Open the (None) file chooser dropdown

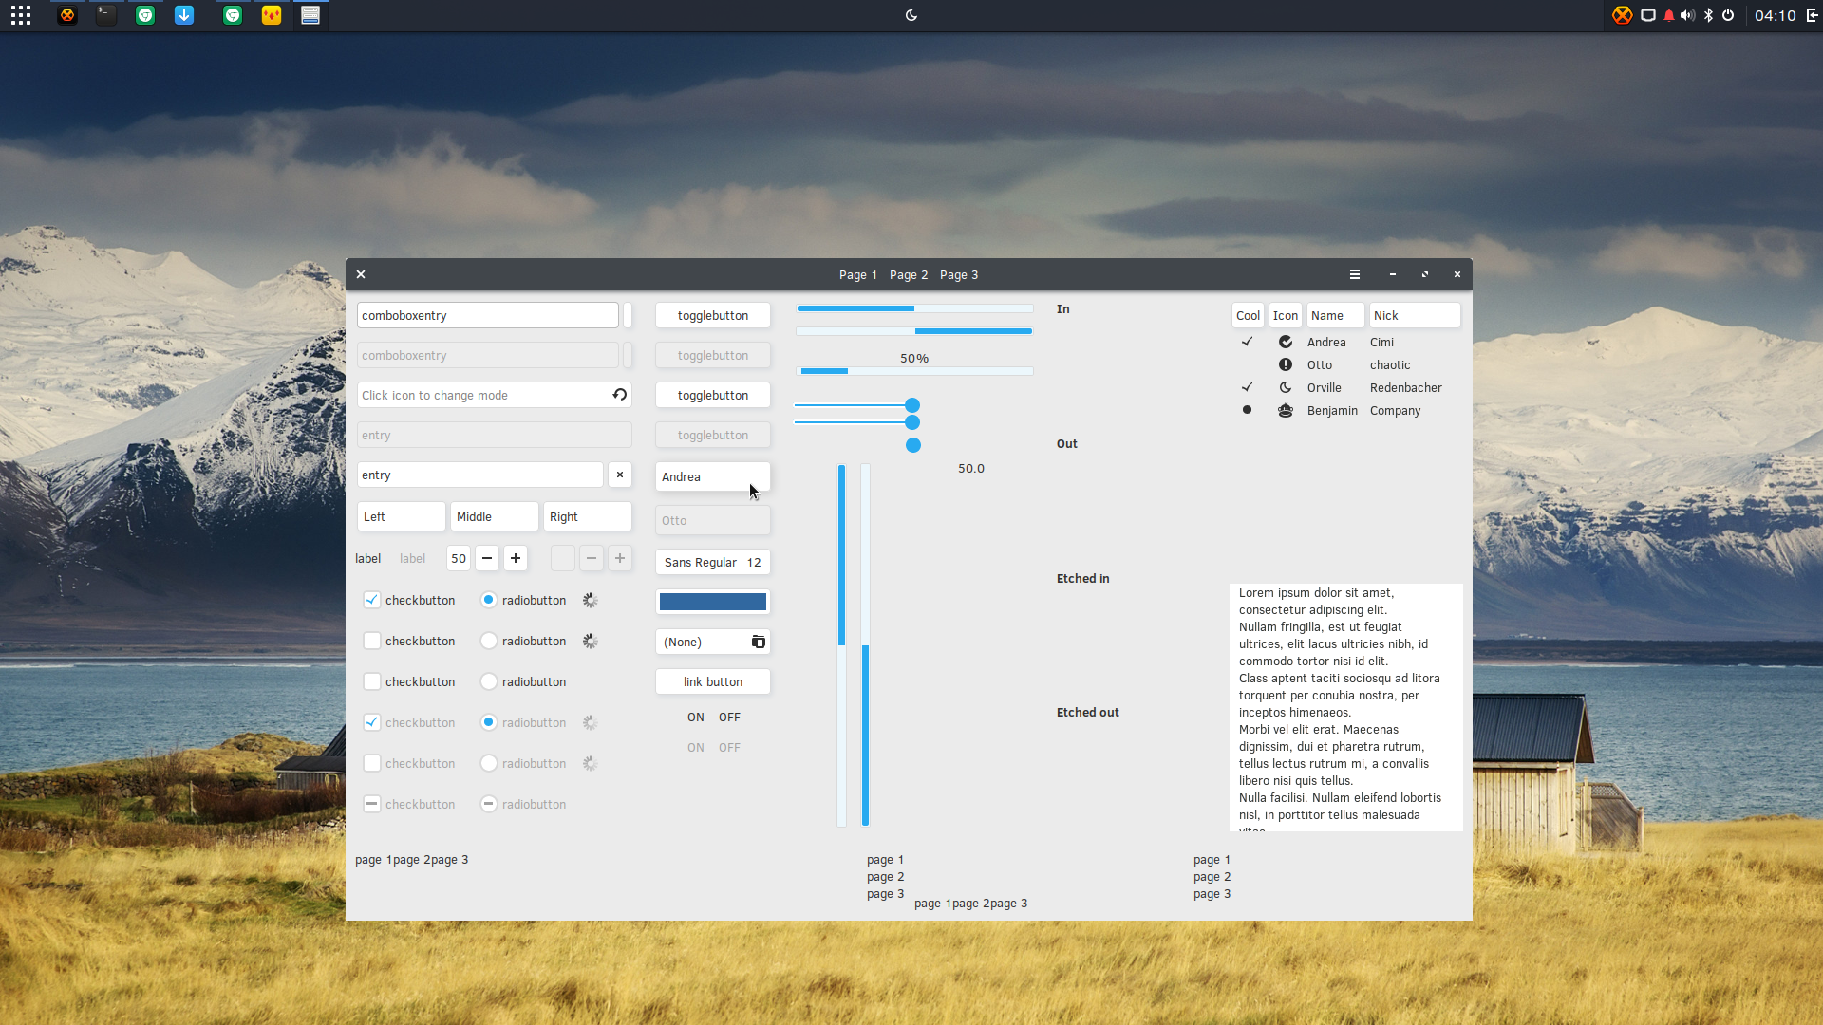point(713,642)
